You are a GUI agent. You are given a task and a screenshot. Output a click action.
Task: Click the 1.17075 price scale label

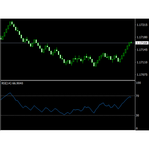click(142, 74)
